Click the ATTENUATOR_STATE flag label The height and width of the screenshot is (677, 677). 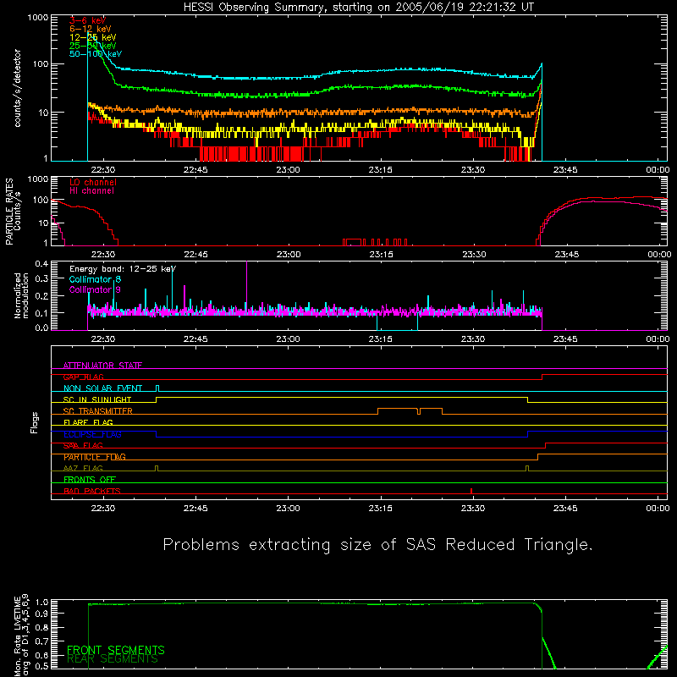tap(102, 366)
